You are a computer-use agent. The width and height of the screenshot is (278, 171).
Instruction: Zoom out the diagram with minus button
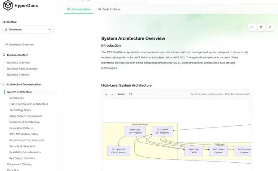tap(112, 94)
